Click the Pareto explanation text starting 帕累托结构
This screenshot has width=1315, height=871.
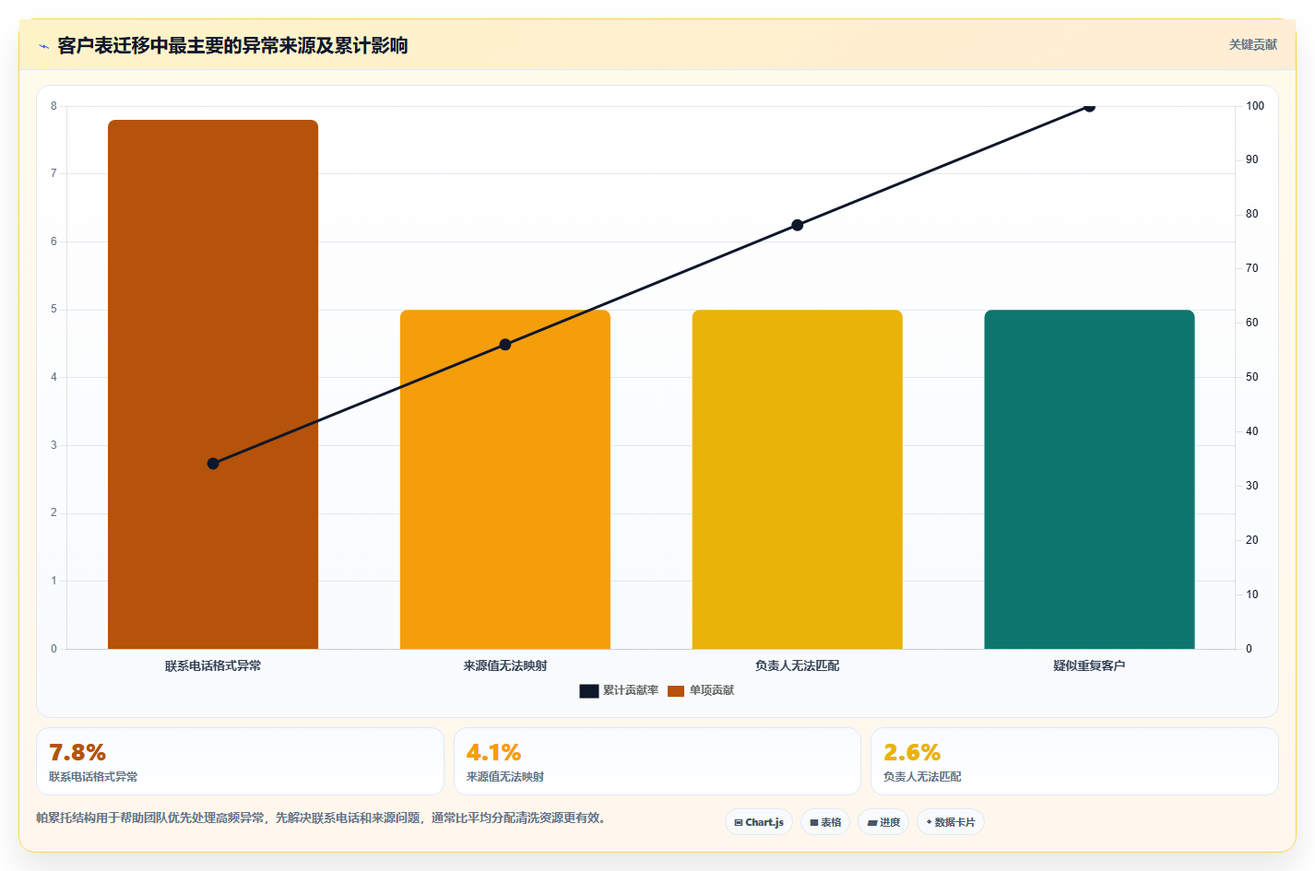323,818
